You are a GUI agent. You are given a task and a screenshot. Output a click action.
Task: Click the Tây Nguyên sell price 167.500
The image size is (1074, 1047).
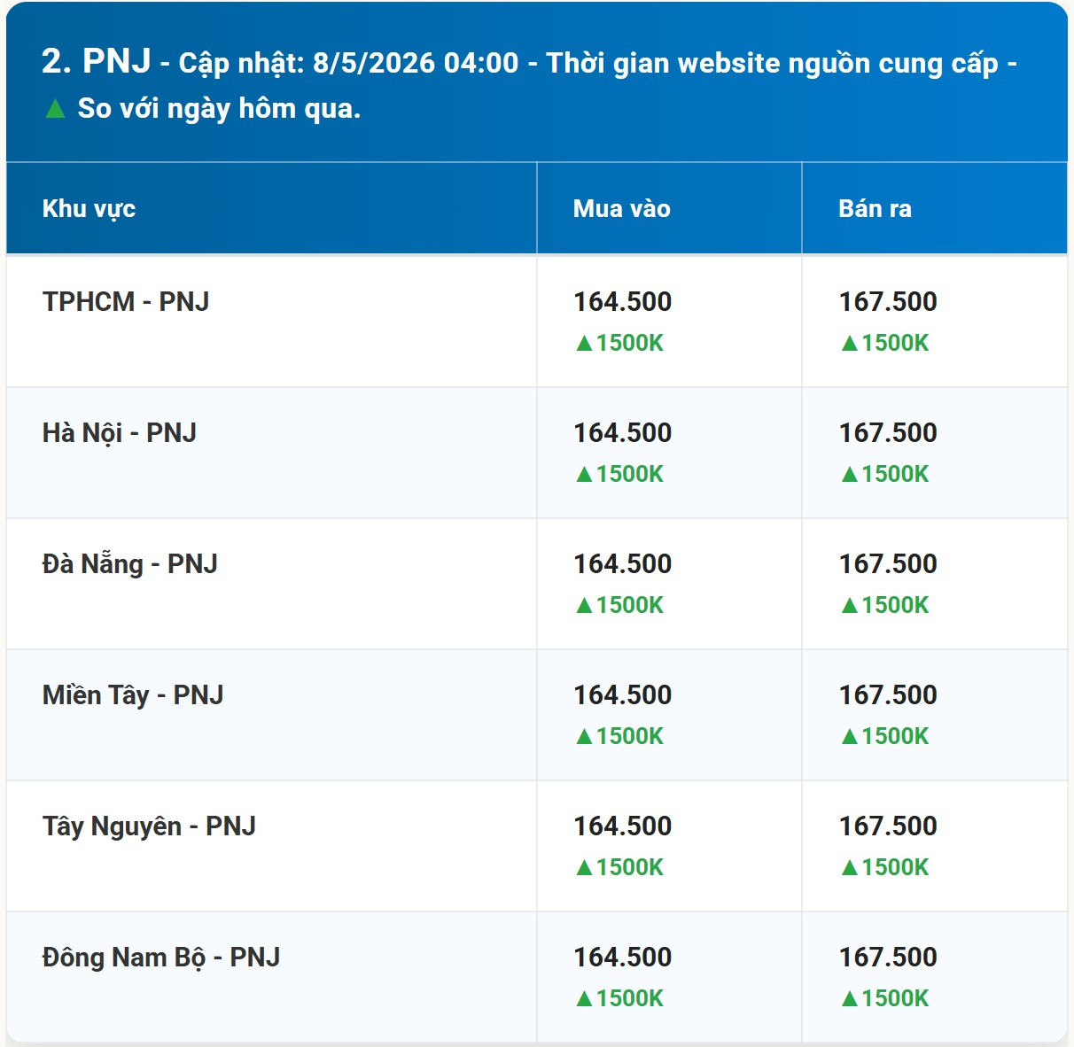pos(888,826)
